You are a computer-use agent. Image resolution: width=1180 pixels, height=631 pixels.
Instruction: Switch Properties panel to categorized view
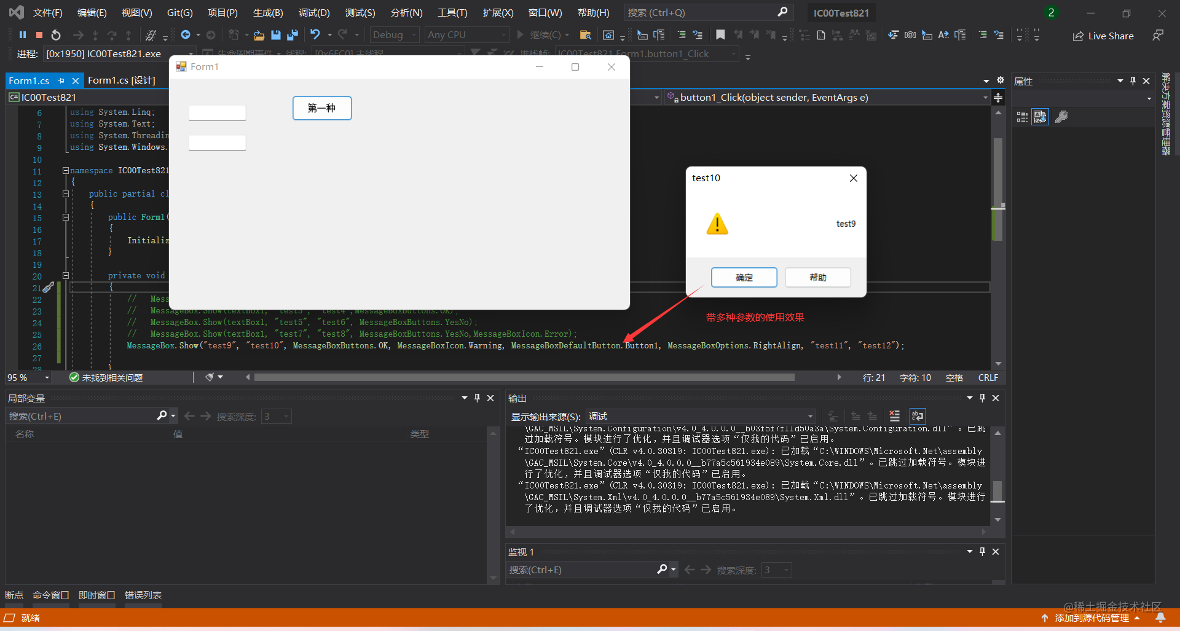1022,117
